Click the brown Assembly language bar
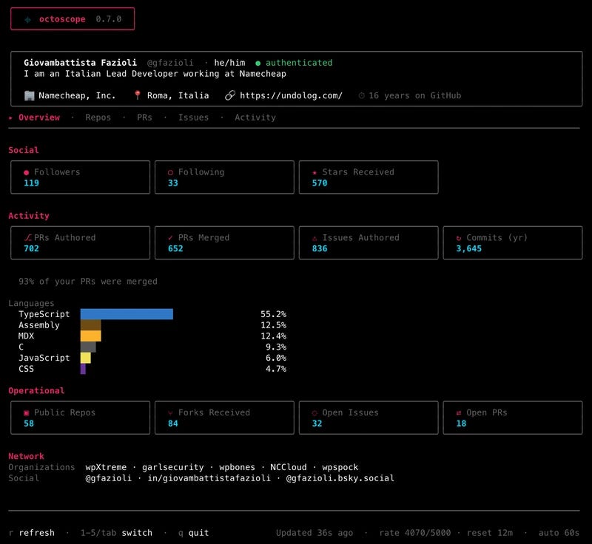The height and width of the screenshot is (544, 592). tap(90, 325)
